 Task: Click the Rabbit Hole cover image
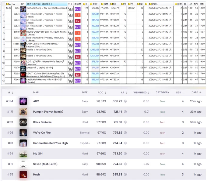[23, 81]
